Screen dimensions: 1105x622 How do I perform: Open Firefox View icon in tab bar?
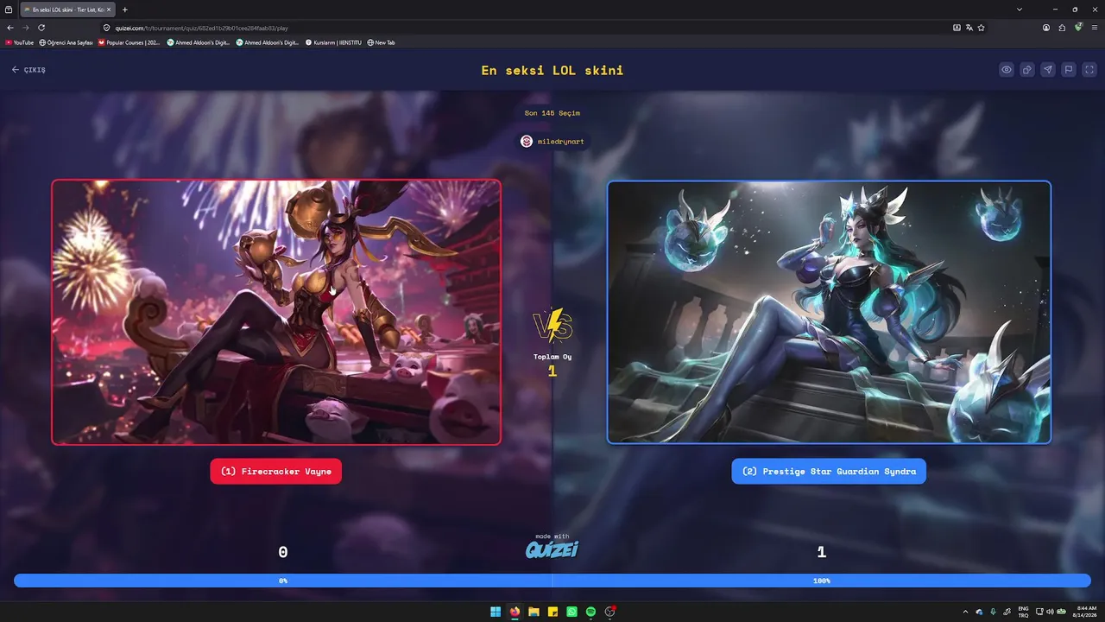pos(9,10)
